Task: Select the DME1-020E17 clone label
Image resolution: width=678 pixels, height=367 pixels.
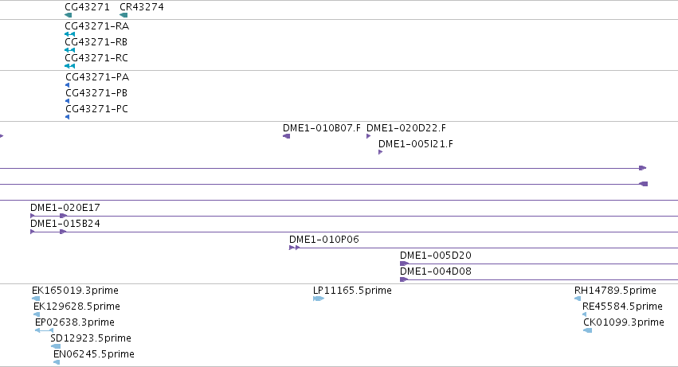Action: point(65,208)
